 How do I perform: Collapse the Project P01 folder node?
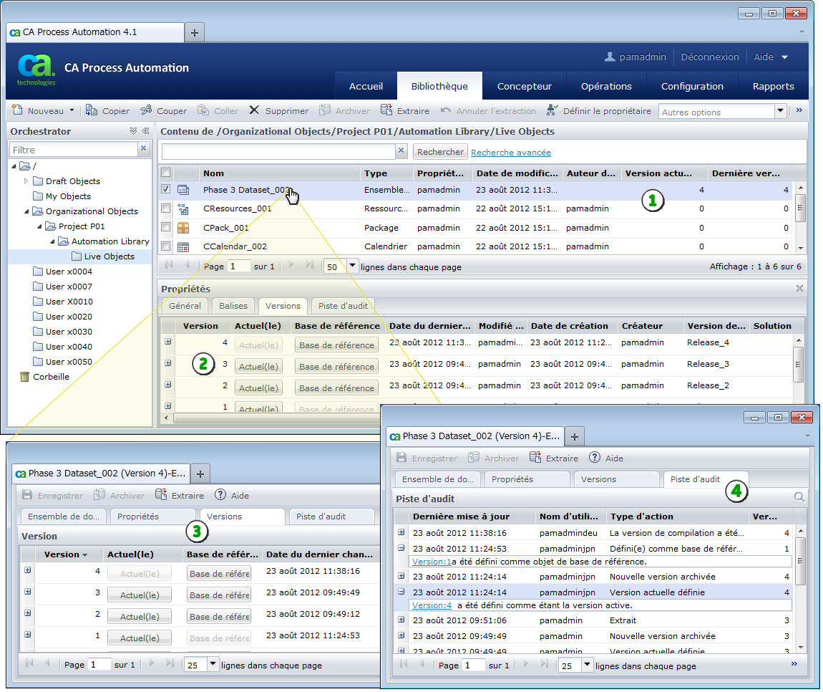(x=39, y=226)
